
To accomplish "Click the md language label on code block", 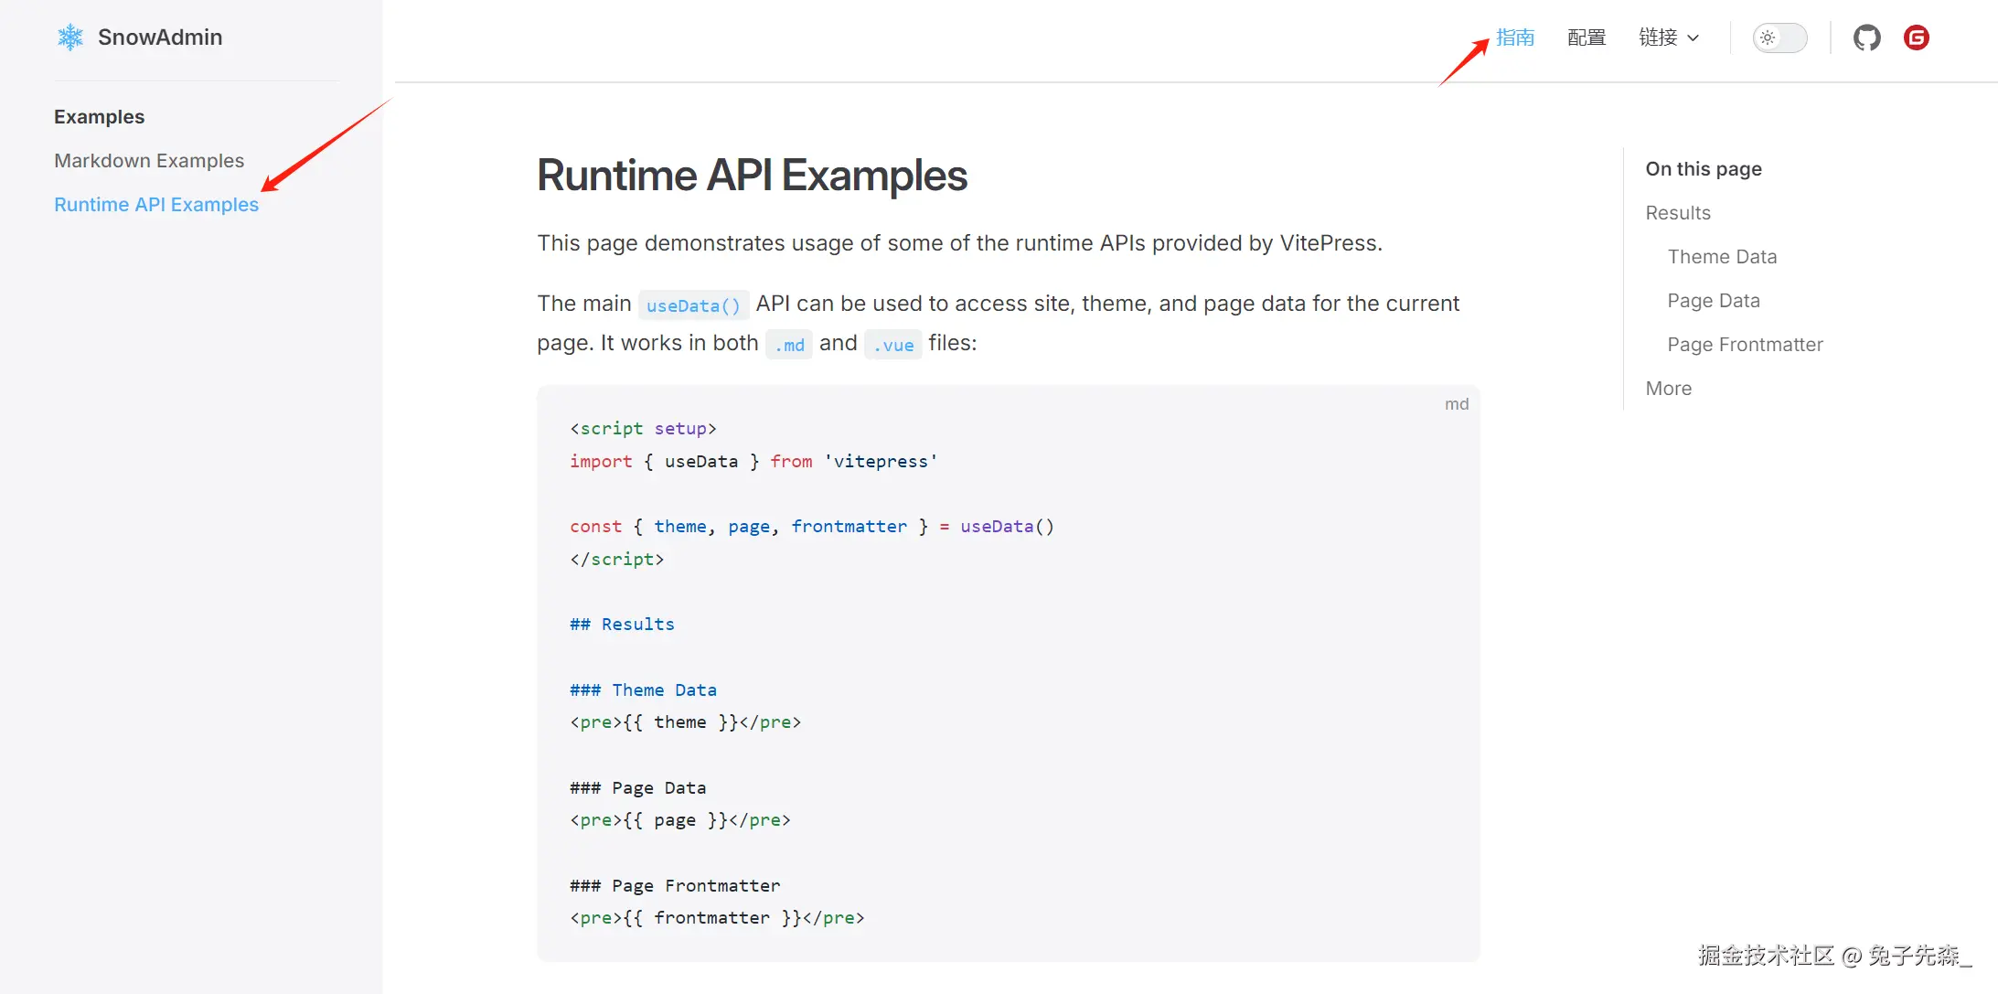I will (x=1457, y=404).
